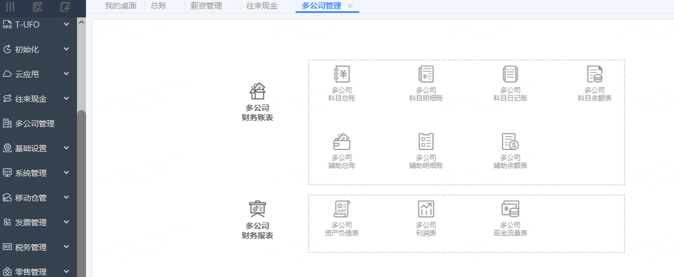674x277 pixels.
Task: Open 多公司辅助明细账 icon
Action: pos(426,141)
